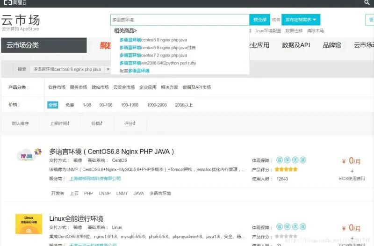Click the Aliyun logo in top bar
Screen dimensions: 374x246
[x=13, y=3]
